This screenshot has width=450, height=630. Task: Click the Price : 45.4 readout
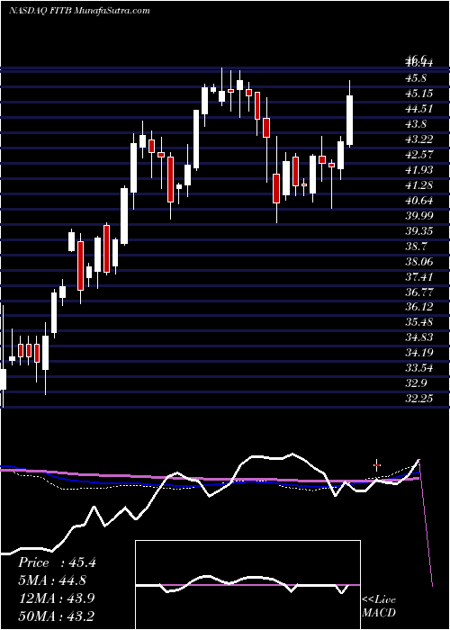point(57,562)
